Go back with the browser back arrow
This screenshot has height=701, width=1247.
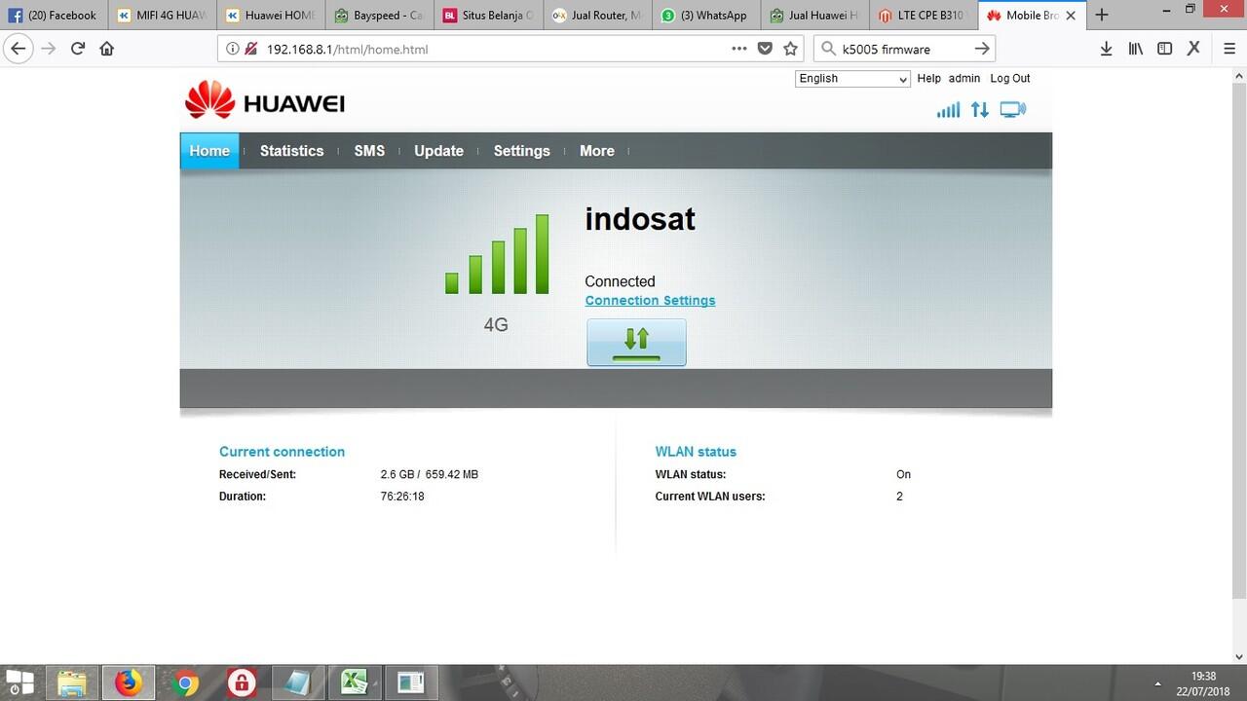pos(18,49)
